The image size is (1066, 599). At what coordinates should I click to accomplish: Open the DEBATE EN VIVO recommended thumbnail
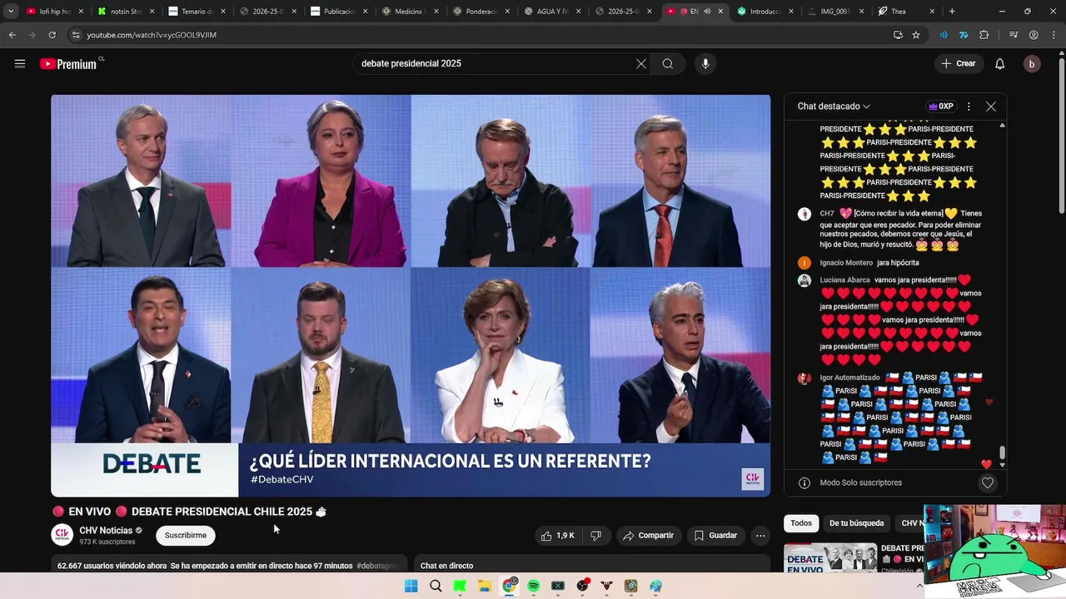pos(830,558)
